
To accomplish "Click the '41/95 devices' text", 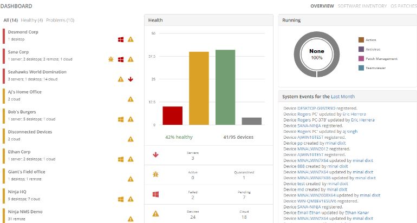I will point(238,137).
